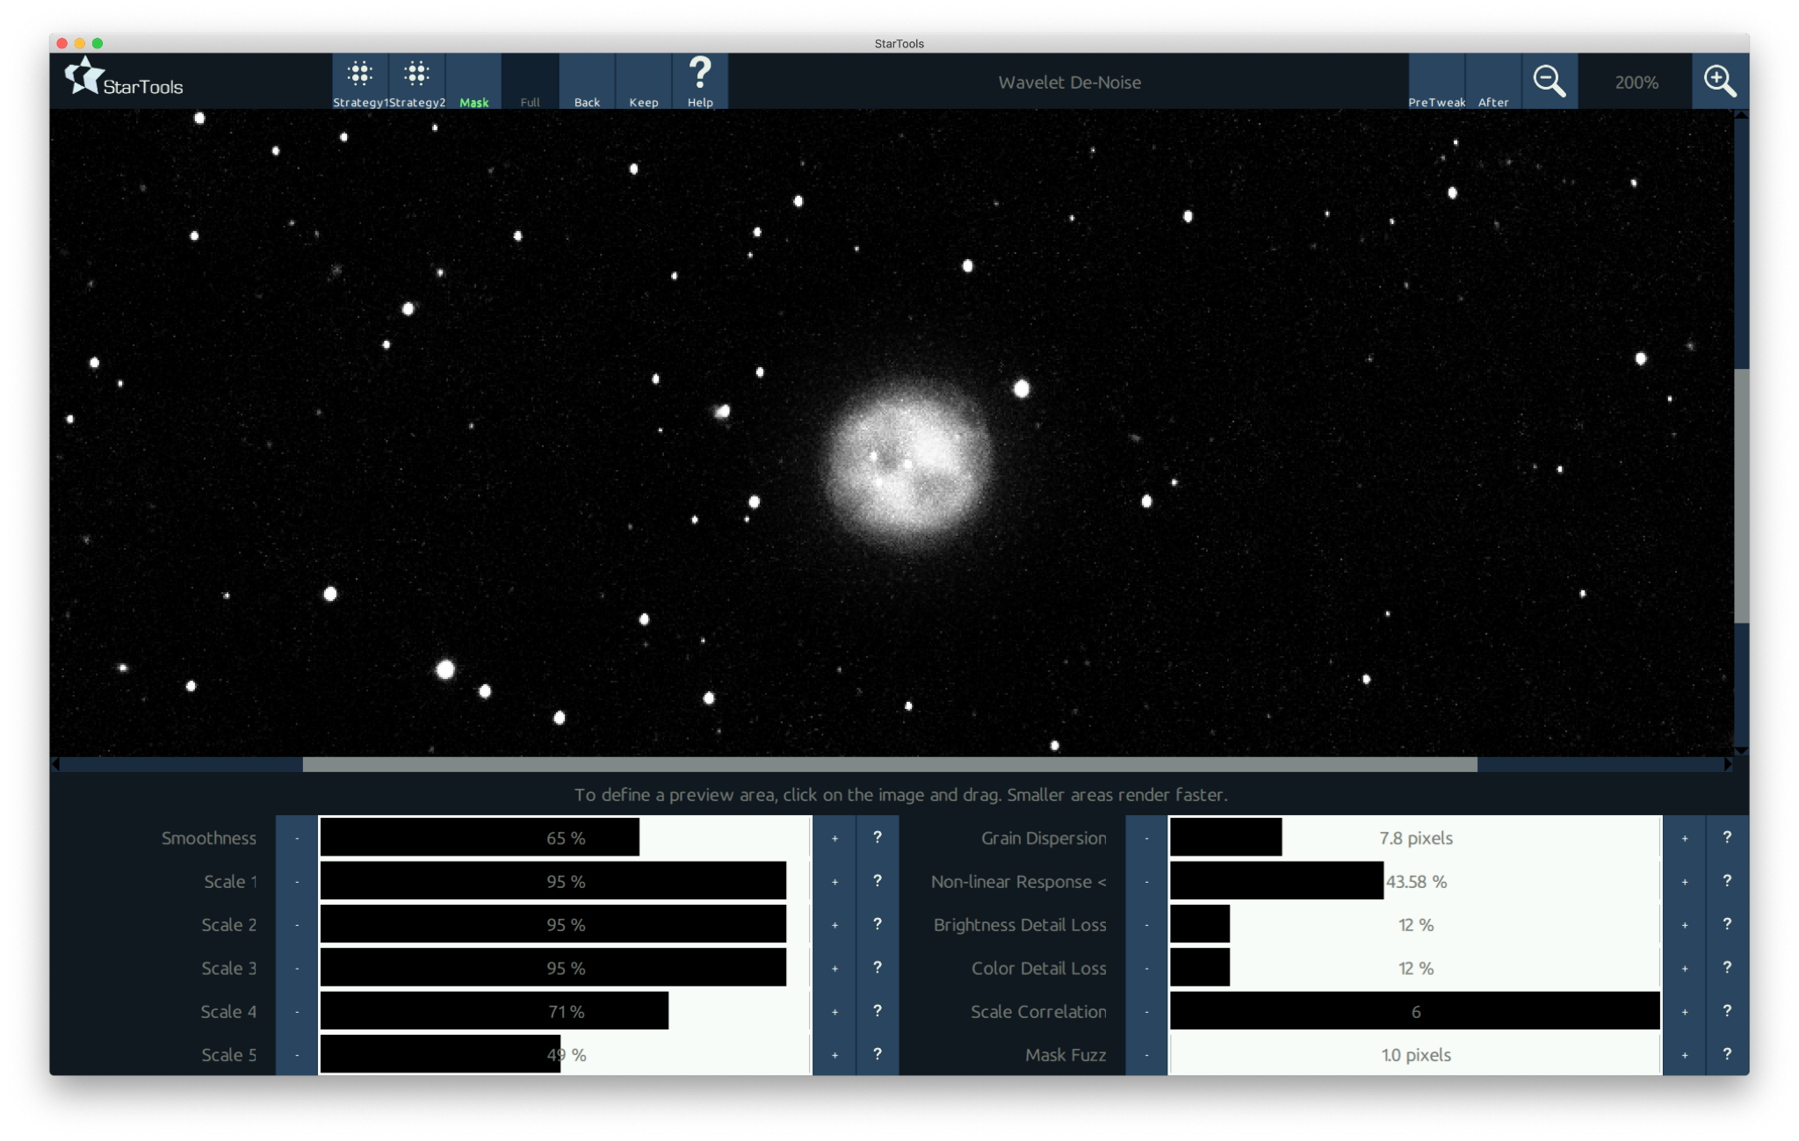The width and height of the screenshot is (1799, 1141).
Task: Click the Back button
Action: pyautogui.click(x=587, y=82)
